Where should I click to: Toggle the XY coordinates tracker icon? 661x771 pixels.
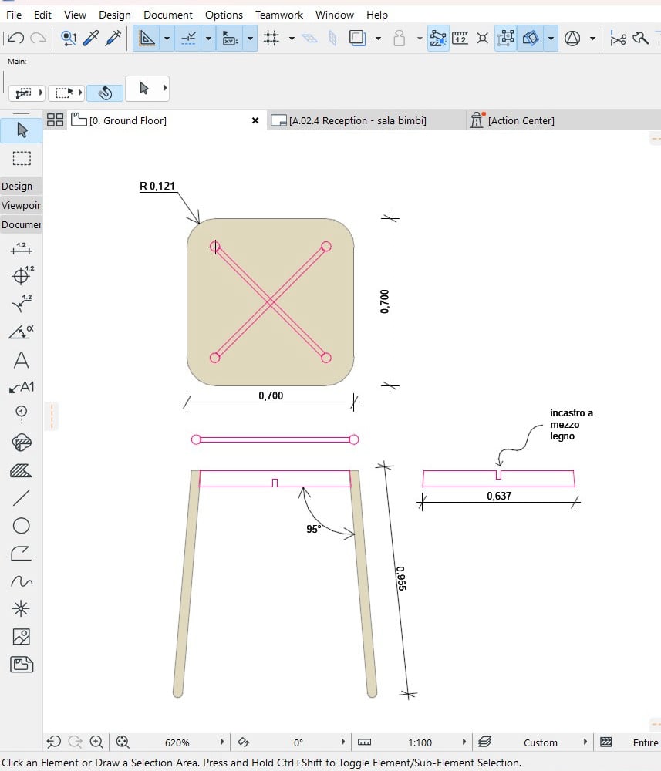[x=230, y=38]
